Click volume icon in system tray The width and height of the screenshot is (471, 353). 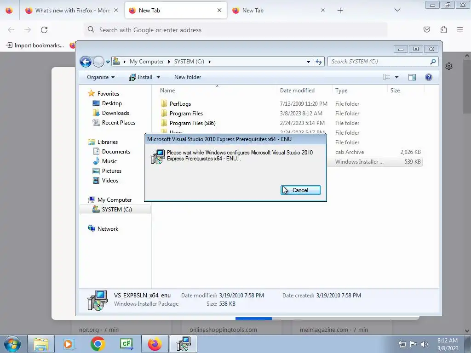pos(424,344)
